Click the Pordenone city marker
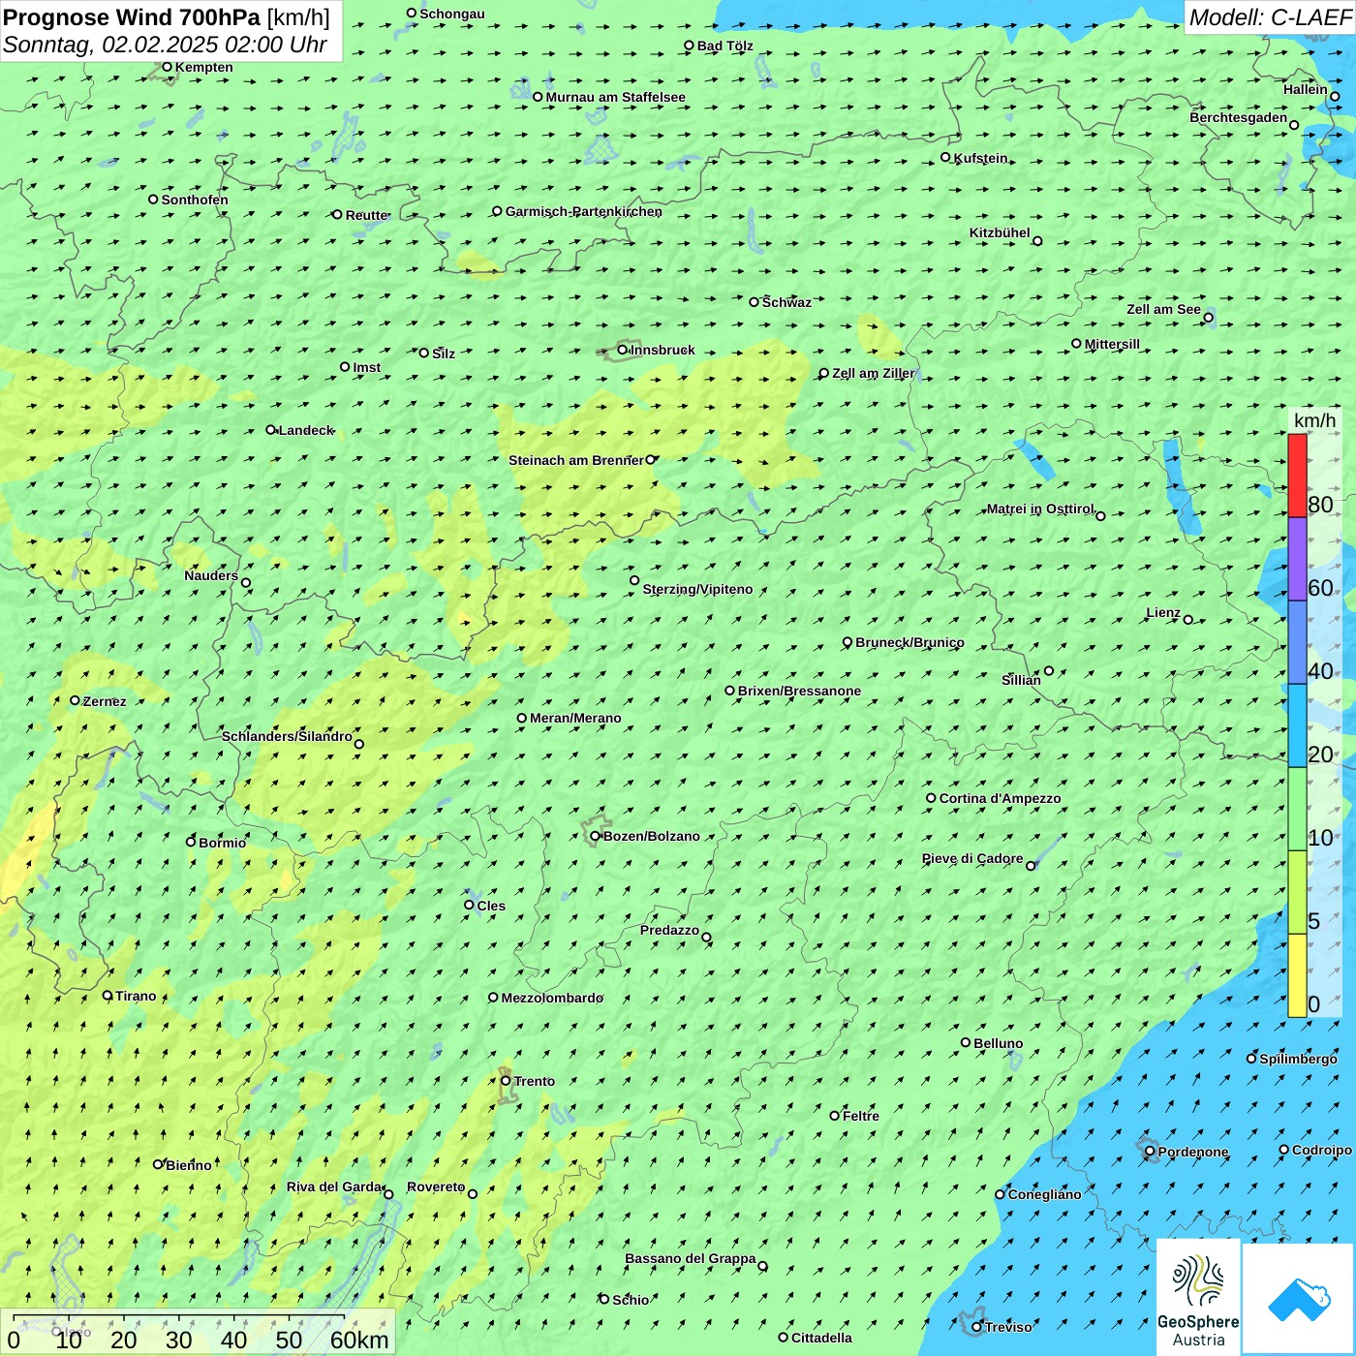This screenshot has width=1356, height=1356. pyautogui.click(x=1150, y=1152)
